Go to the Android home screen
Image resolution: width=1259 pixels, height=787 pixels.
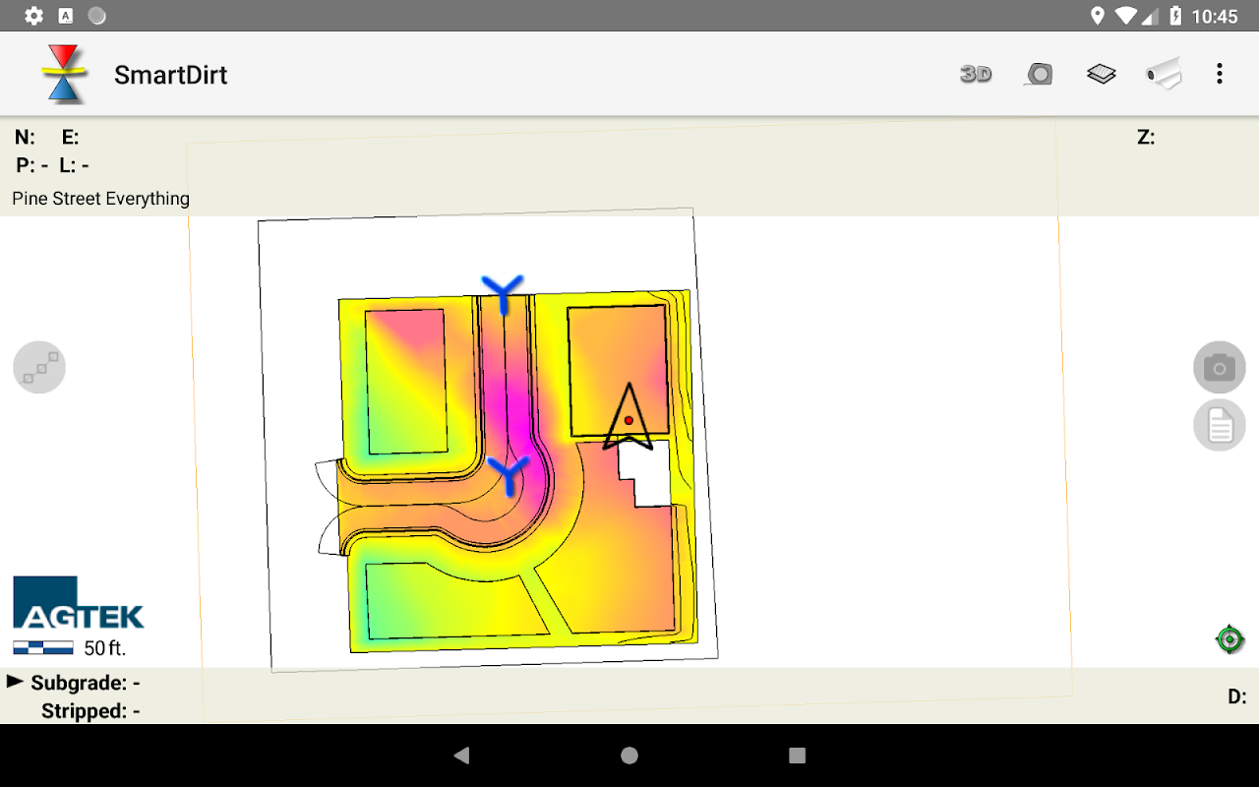629,756
